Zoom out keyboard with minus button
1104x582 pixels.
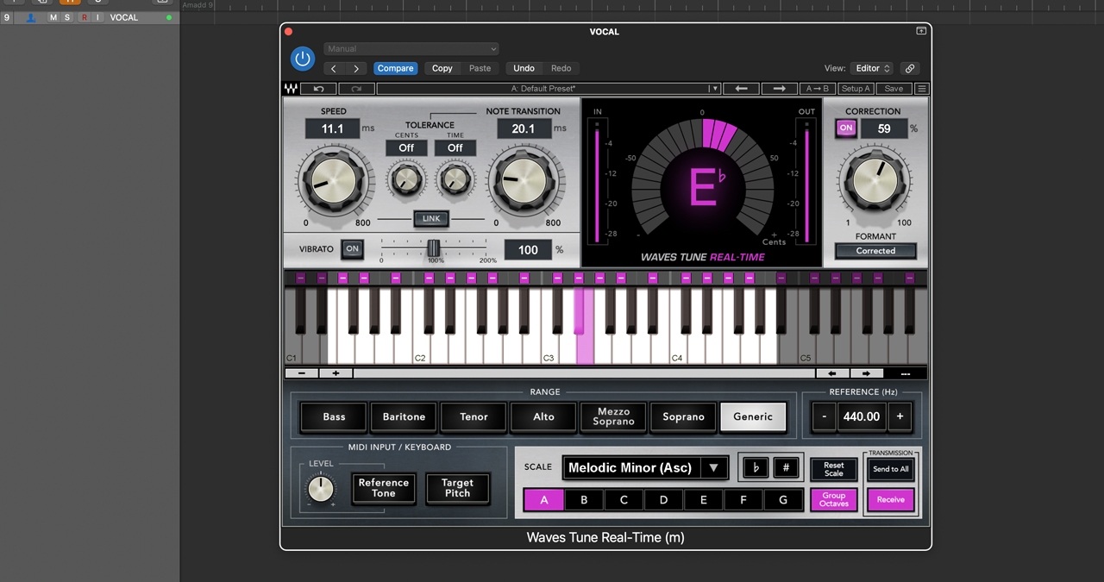point(302,373)
